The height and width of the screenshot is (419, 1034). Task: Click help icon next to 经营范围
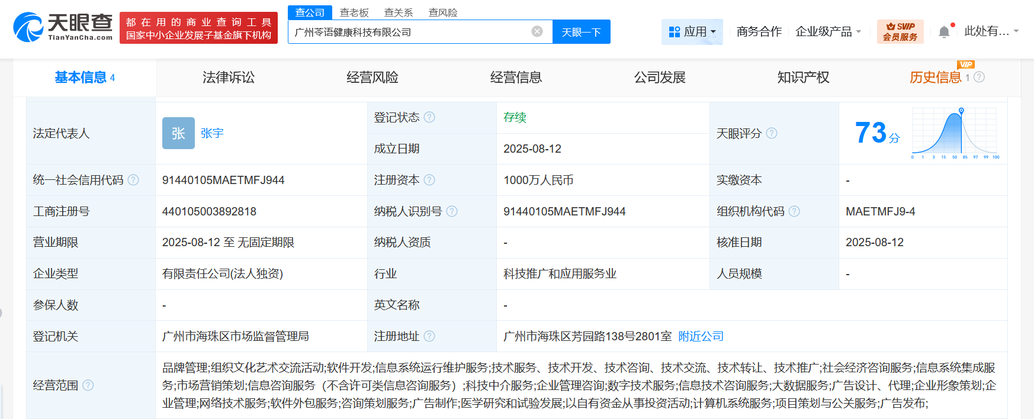tap(88, 385)
